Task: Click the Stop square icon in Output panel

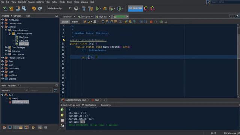Action: click(63, 120)
